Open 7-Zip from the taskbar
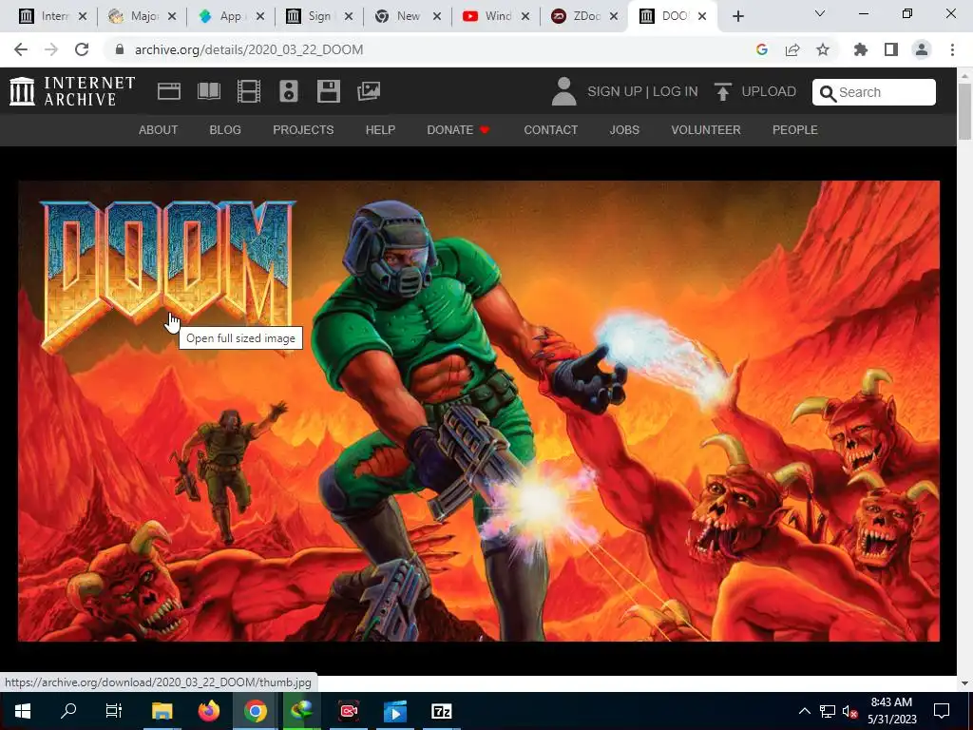Screen dimensions: 973x730 441,711
